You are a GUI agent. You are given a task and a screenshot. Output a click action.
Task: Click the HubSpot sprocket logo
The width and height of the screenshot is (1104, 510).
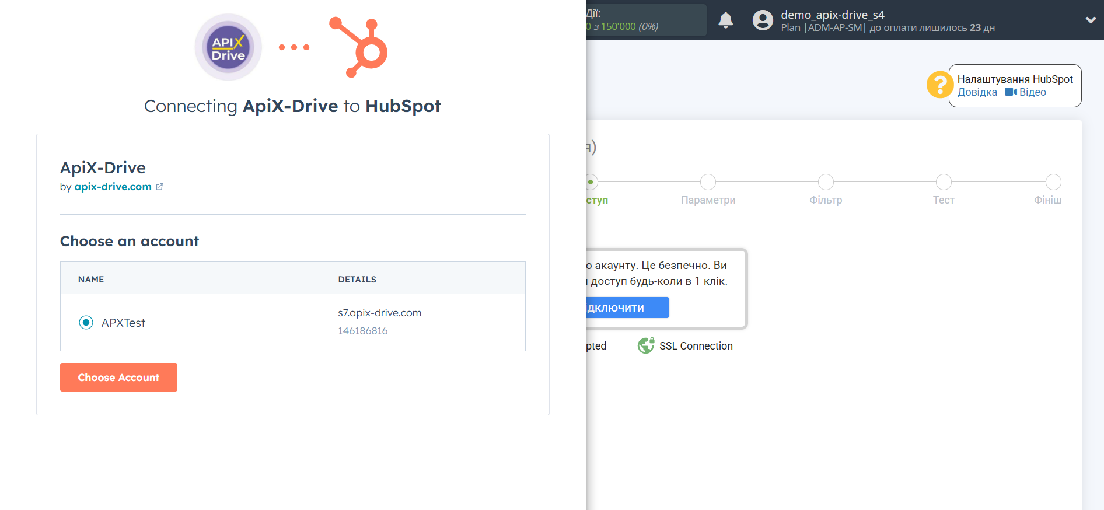[359, 47]
